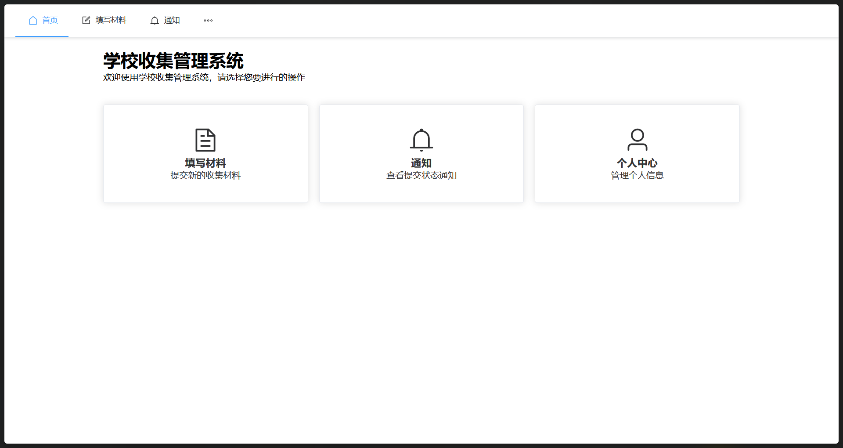Click the large bell icon on the 通知 card
843x448 pixels.
421,140
